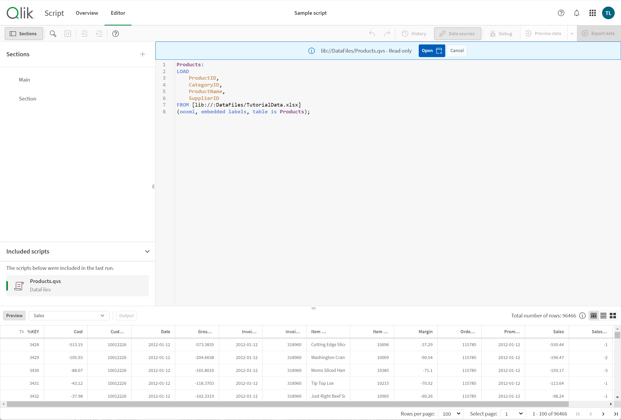
Task: Expand the Included scripts section
Action: click(x=147, y=251)
